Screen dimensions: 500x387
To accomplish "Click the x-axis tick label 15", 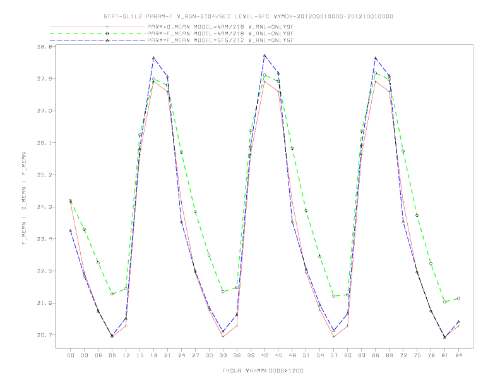I will (140, 355).
